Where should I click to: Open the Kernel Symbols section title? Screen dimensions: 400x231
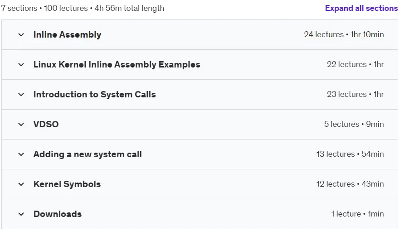[67, 184]
